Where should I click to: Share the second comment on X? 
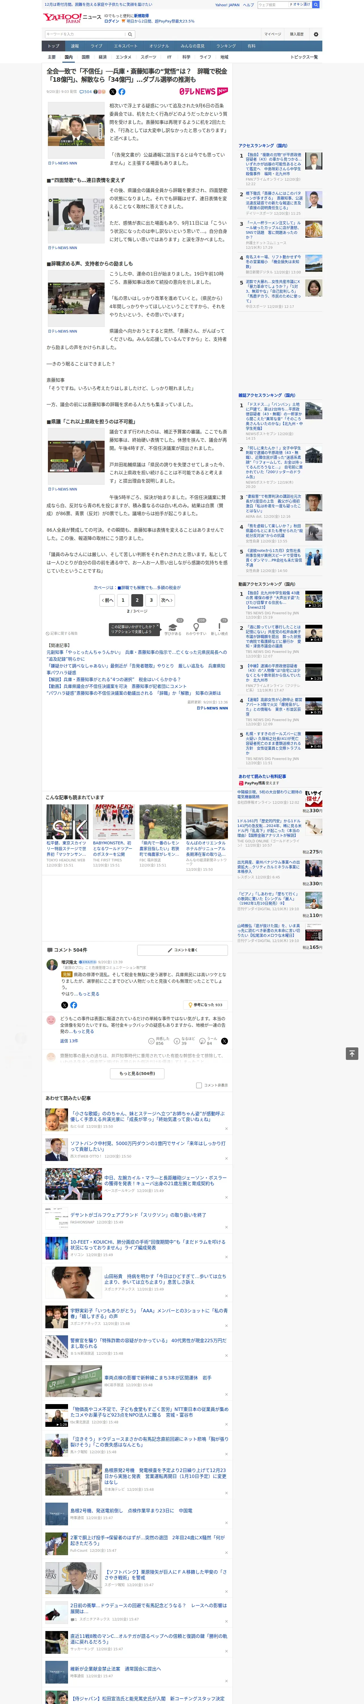[225, 1041]
